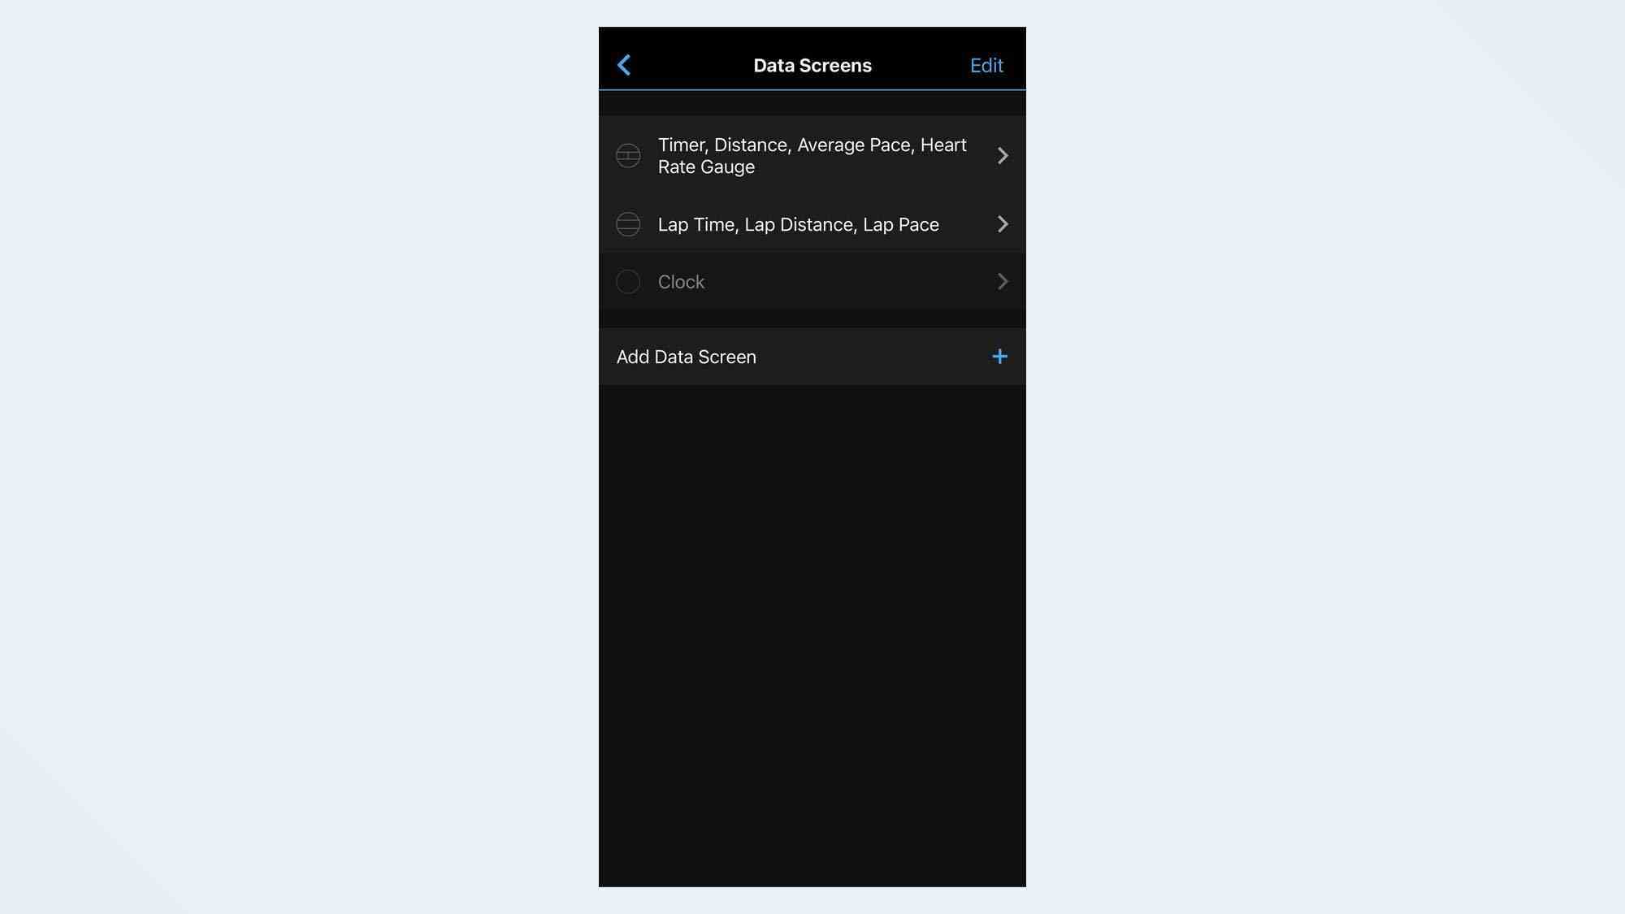Click the chevron arrow for Clock screen
This screenshot has width=1625, height=914.
[1001, 281]
